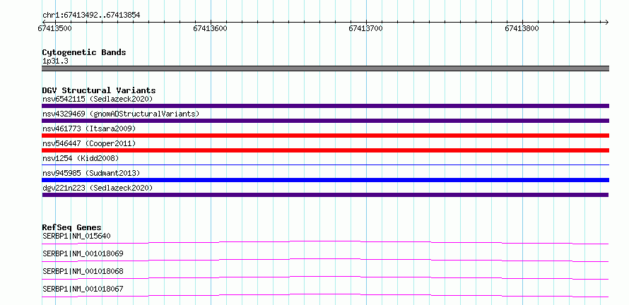Click the nsv4329469 (gnomADStructuralVariants) label
629x305 pixels.
tap(121, 114)
